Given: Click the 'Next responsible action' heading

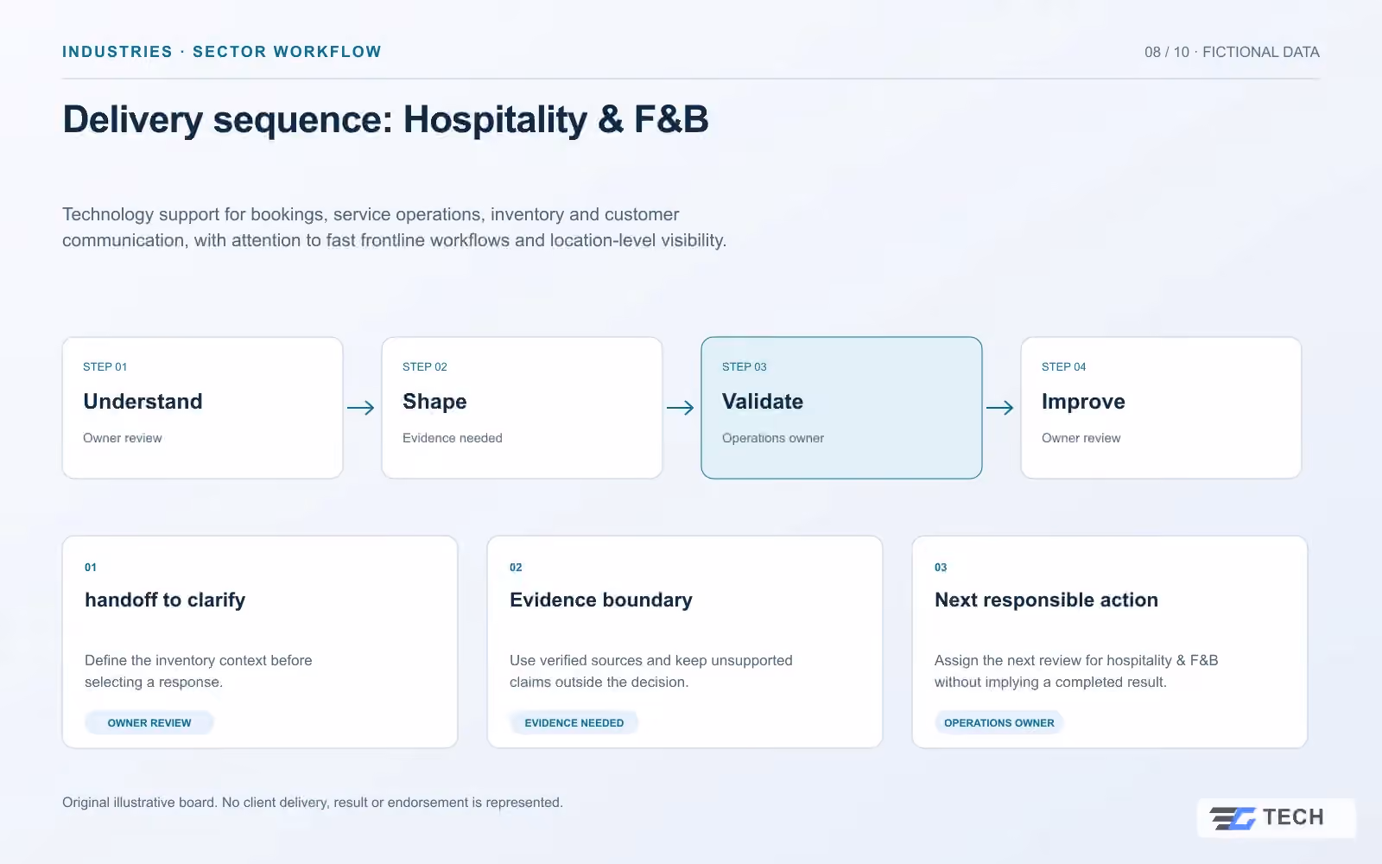Looking at the screenshot, I should click(1046, 600).
